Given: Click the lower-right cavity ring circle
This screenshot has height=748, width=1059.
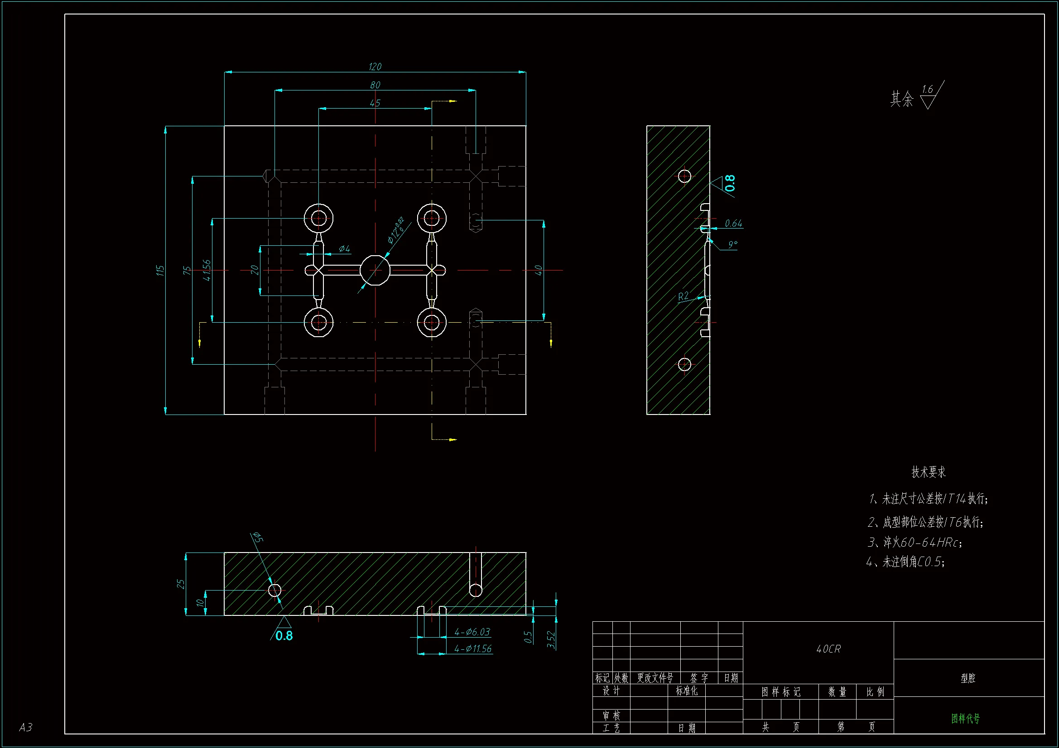Looking at the screenshot, I should [432, 323].
